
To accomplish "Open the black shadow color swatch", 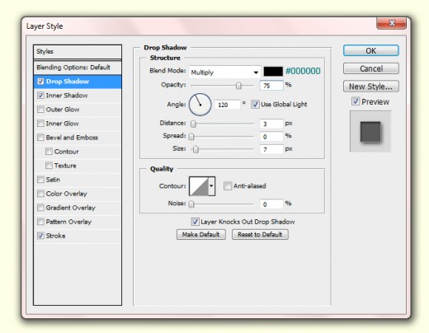I will pos(273,71).
